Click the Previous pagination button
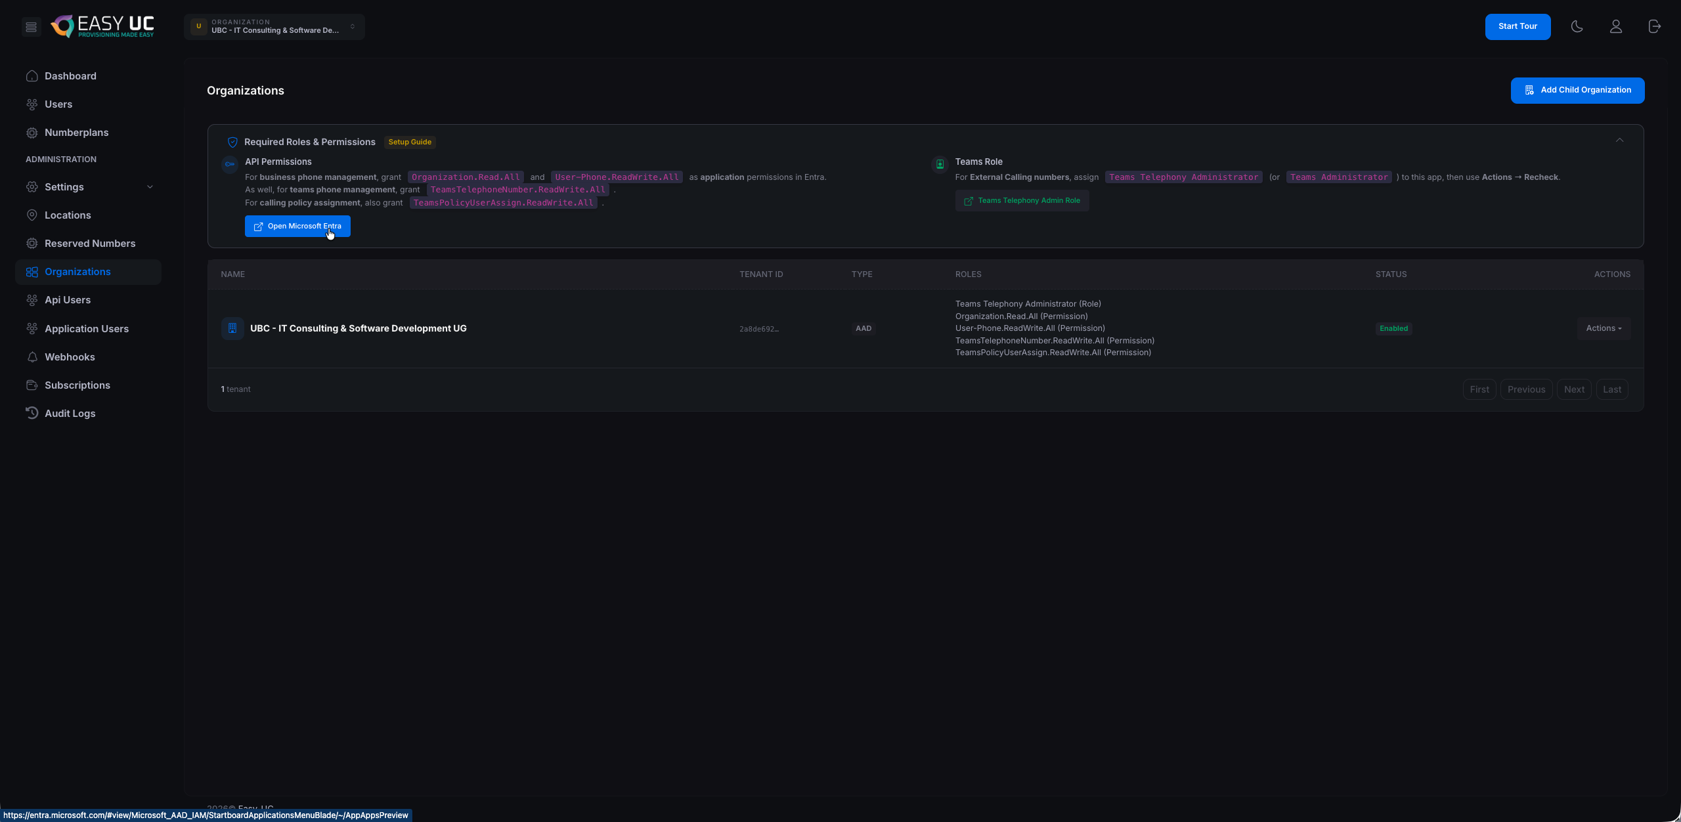 tap(1527, 389)
